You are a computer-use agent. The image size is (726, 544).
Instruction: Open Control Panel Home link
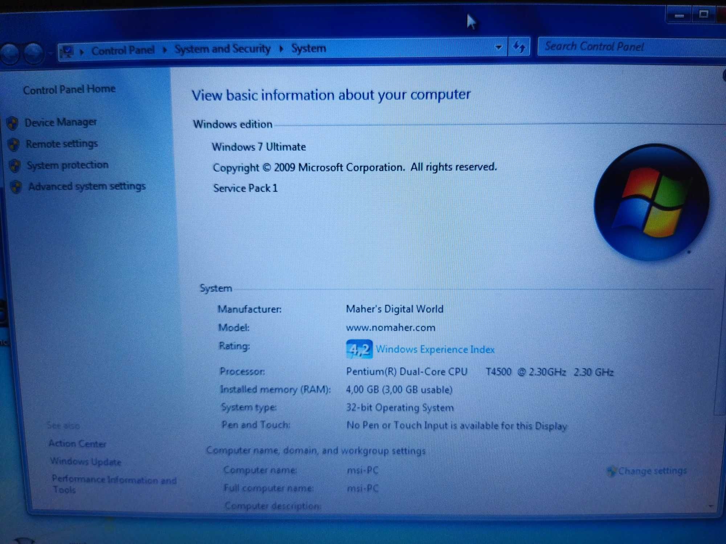[x=69, y=89]
